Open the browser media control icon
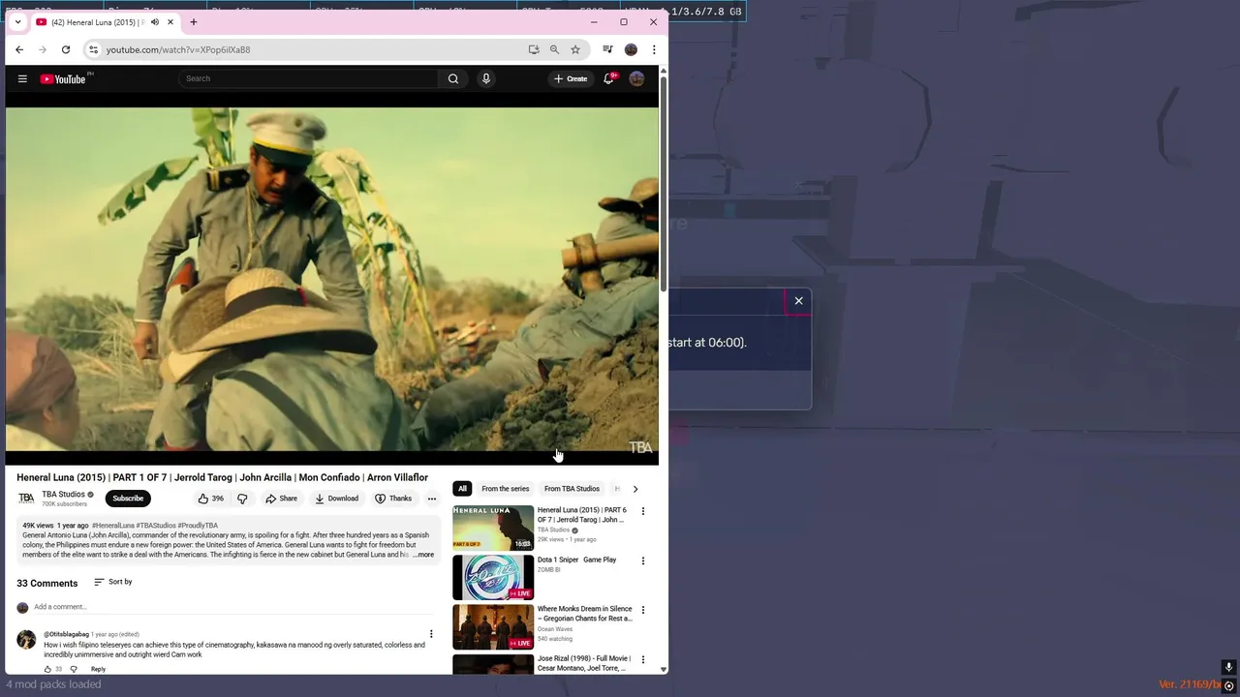 tap(607, 49)
